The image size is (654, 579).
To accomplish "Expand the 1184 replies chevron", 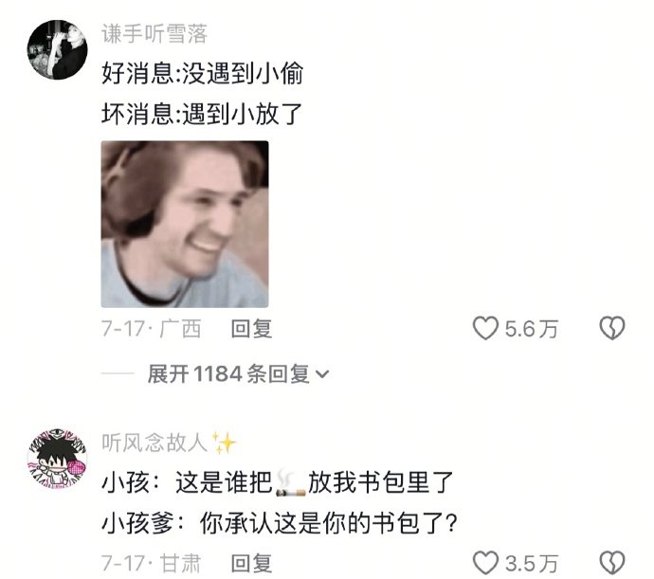I will click(322, 373).
